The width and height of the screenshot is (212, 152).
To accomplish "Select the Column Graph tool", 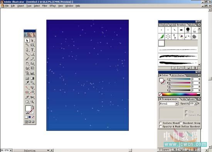I will pyautogui.click(x=32, y=73).
